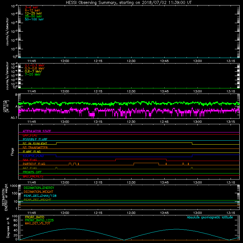Viewport: 243px width, 243px height.
Task: Click the PARTICLE_FLAG label
Action: click(34, 164)
